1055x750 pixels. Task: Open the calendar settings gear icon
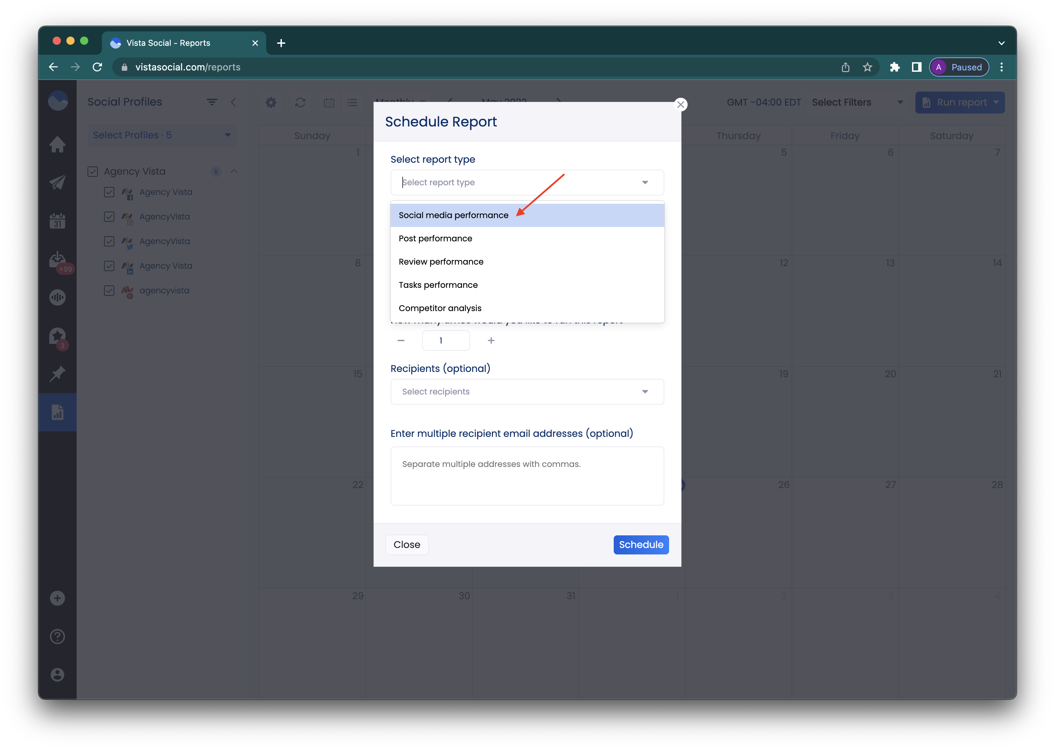click(x=271, y=102)
